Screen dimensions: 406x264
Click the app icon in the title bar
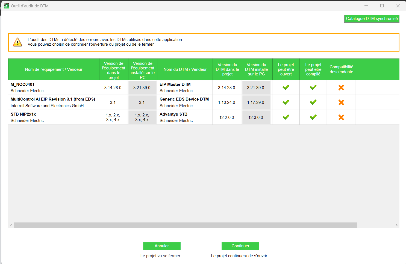coord(7,6)
